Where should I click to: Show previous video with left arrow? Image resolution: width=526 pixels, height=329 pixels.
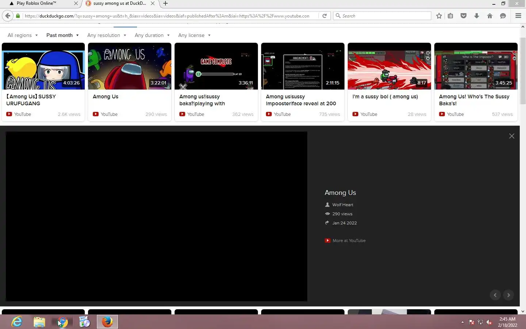coord(495,295)
